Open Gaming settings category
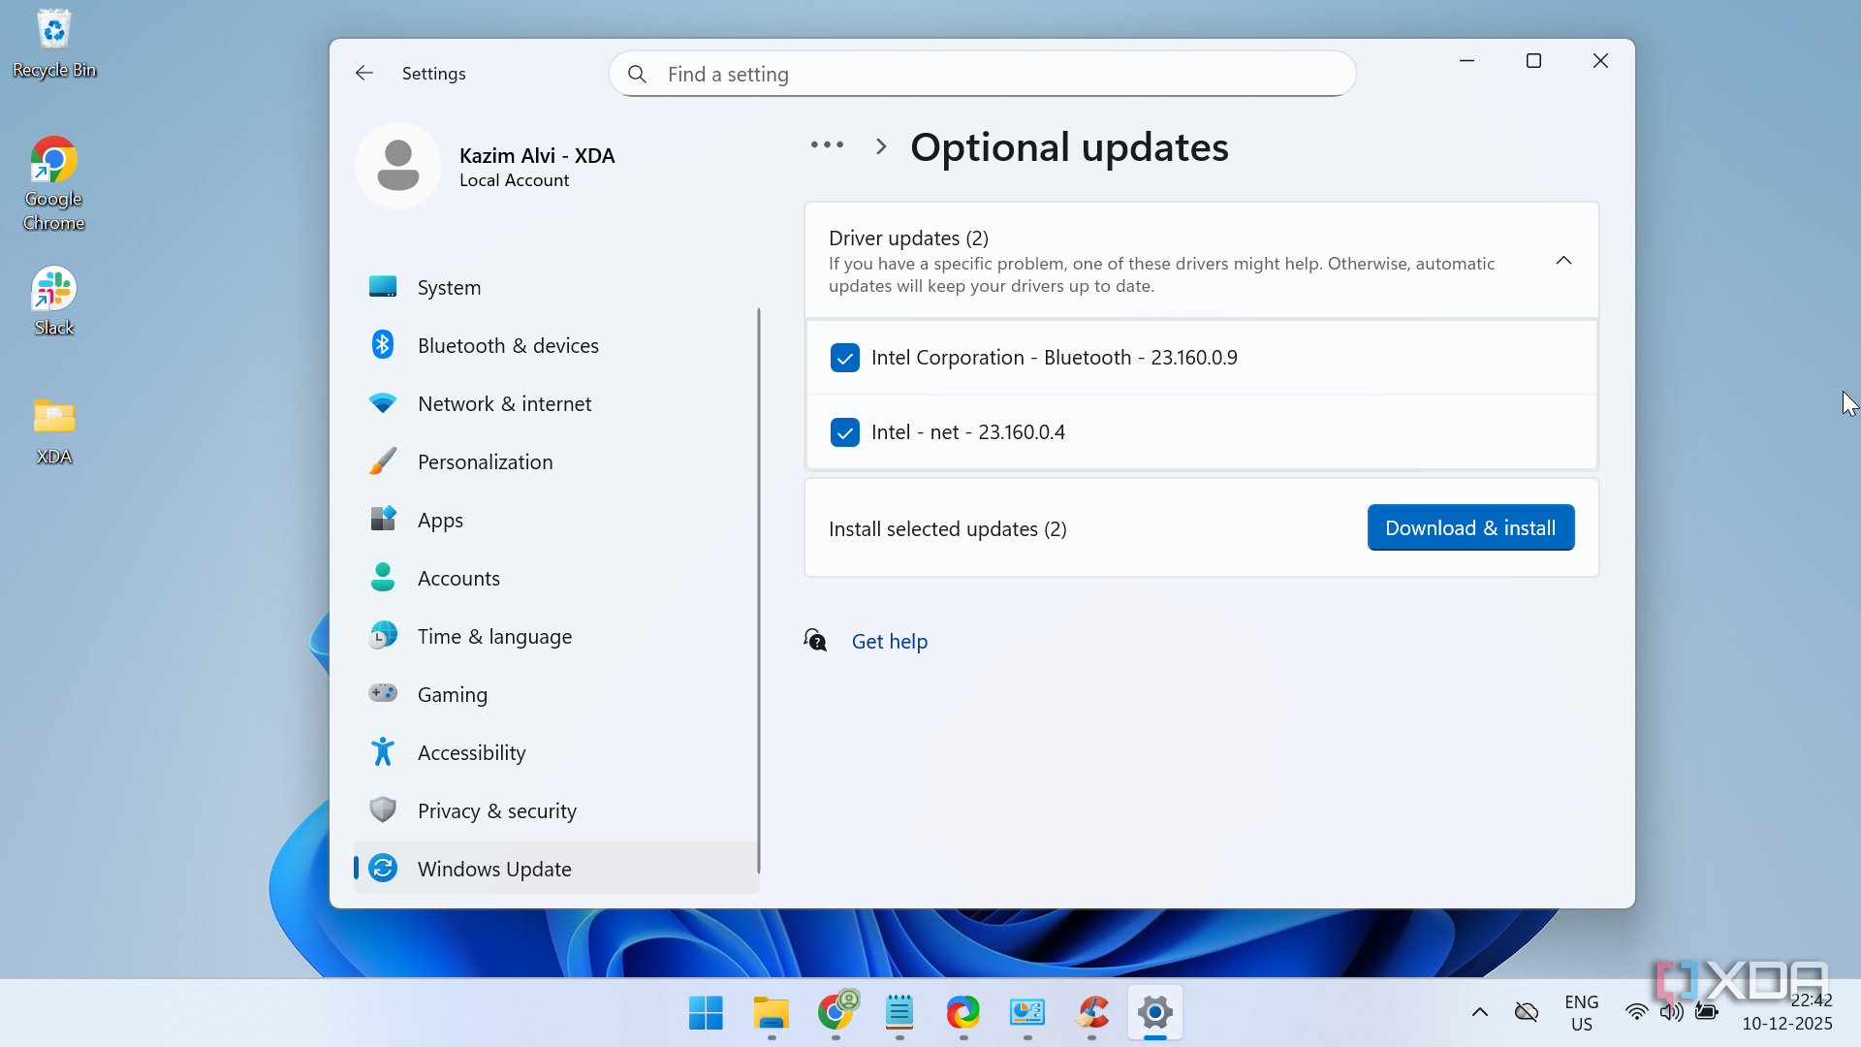 coord(452,695)
